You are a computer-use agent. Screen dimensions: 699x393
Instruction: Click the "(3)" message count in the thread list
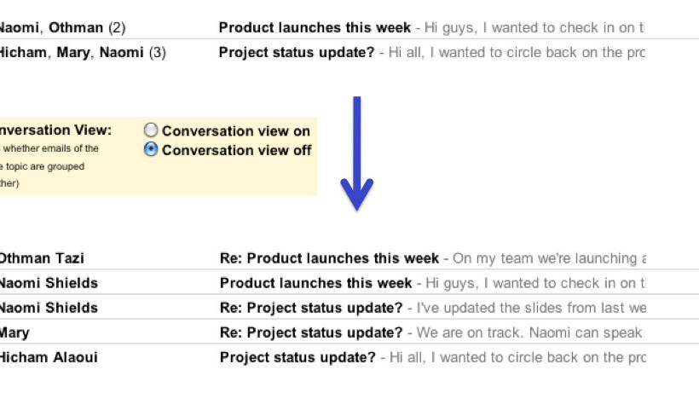point(157,53)
